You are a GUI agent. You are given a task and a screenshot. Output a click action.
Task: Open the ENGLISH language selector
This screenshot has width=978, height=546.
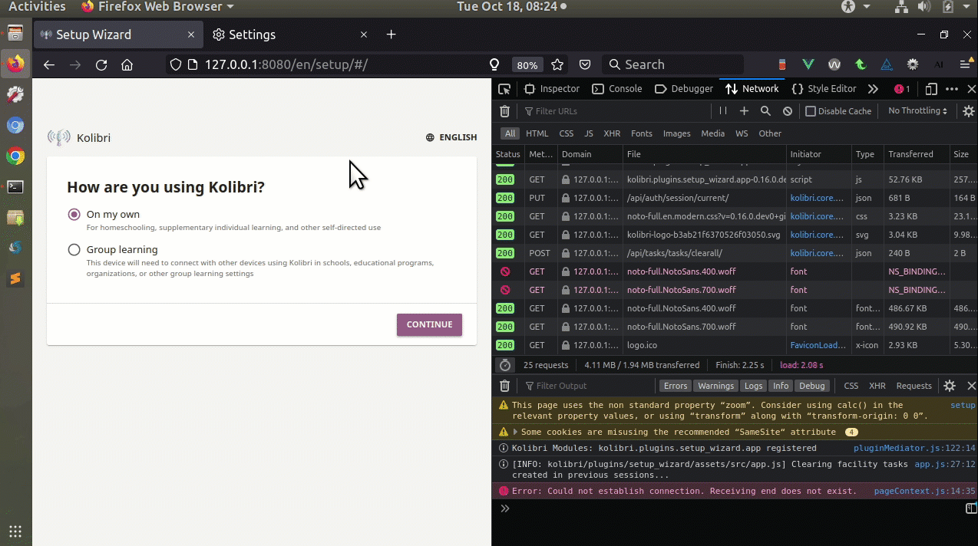pyautogui.click(x=451, y=138)
